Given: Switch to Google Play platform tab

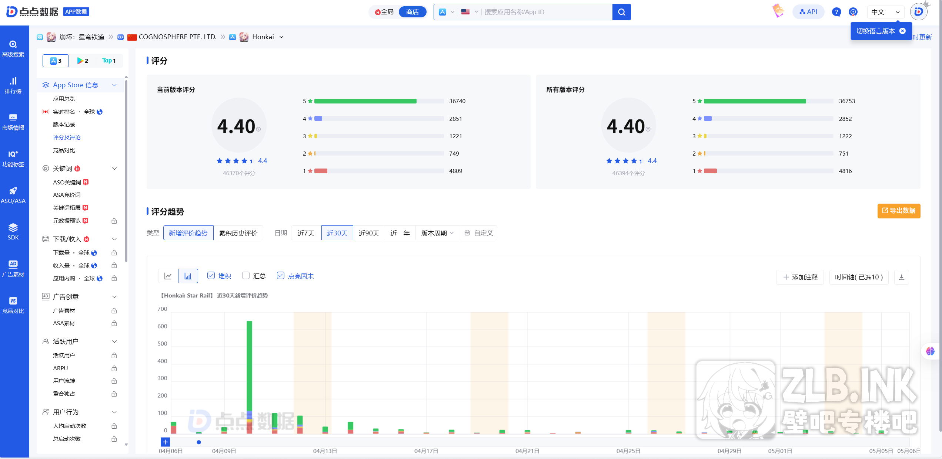Looking at the screenshot, I should click(82, 61).
